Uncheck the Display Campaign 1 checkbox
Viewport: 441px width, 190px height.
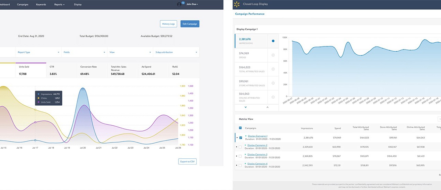click(x=240, y=138)
